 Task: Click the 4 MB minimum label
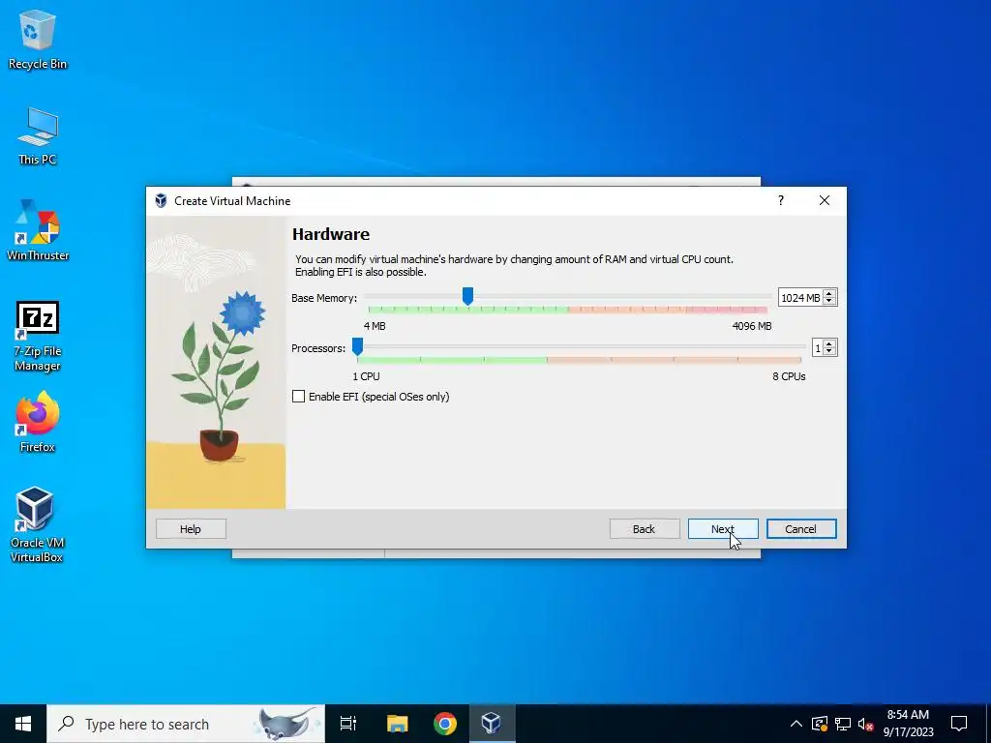tap(375, 326)
